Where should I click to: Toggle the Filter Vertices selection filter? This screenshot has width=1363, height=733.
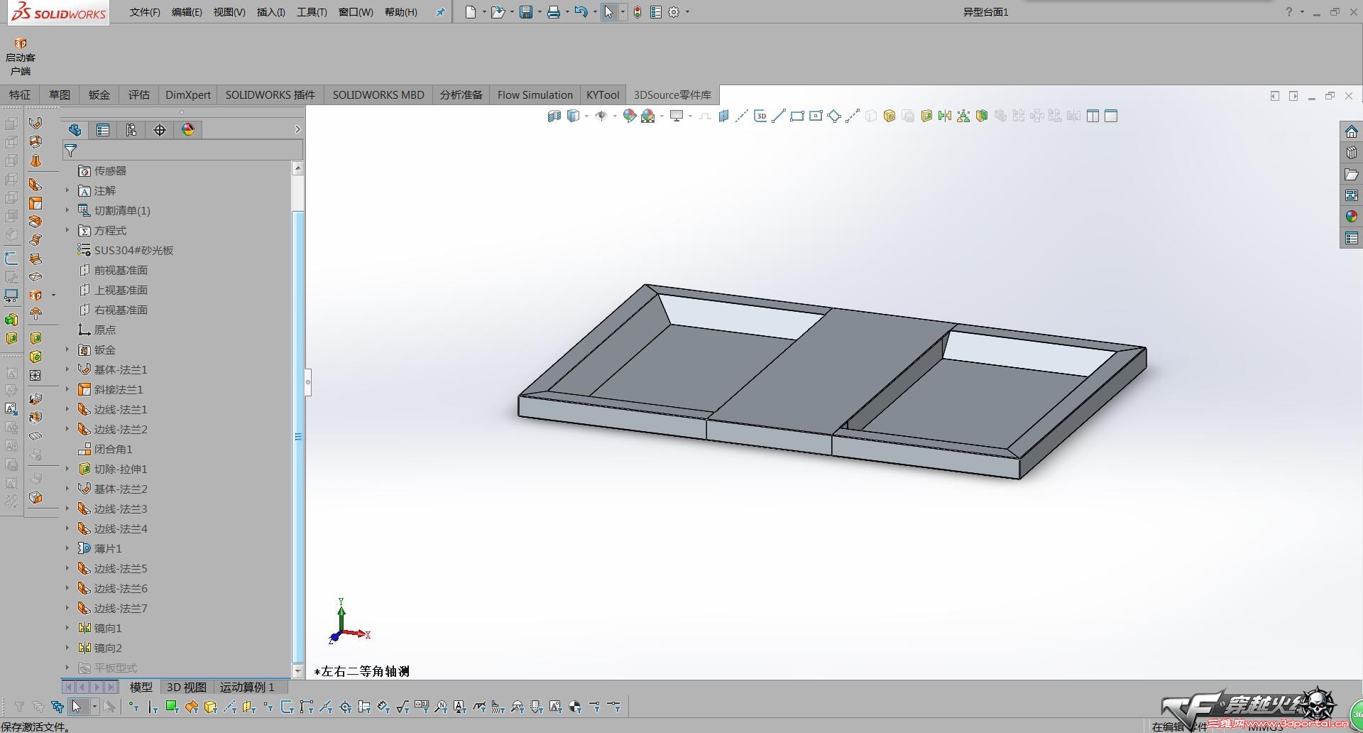click(x=134, y=707)
